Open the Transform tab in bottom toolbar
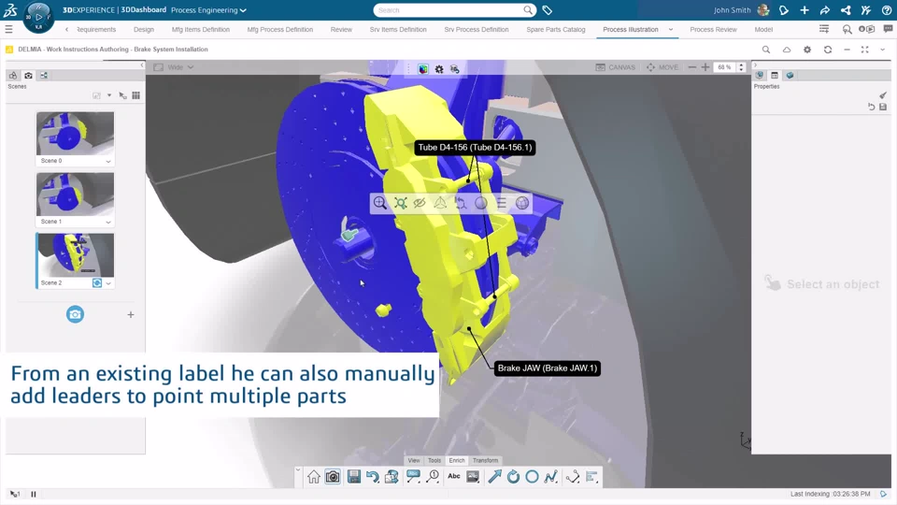 click(x=485, y=460)
